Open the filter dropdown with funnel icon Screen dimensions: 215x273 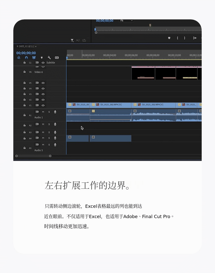click(x=72, y=40)
